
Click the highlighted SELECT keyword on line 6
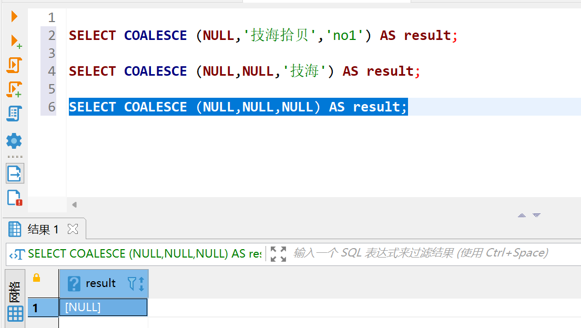tap(92, 107)
